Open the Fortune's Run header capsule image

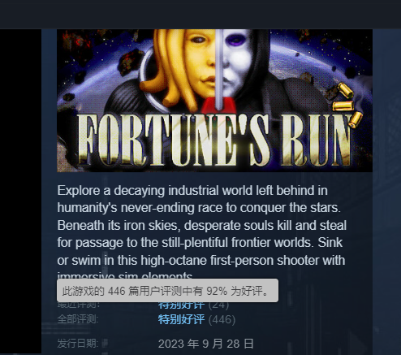[214, 101]
